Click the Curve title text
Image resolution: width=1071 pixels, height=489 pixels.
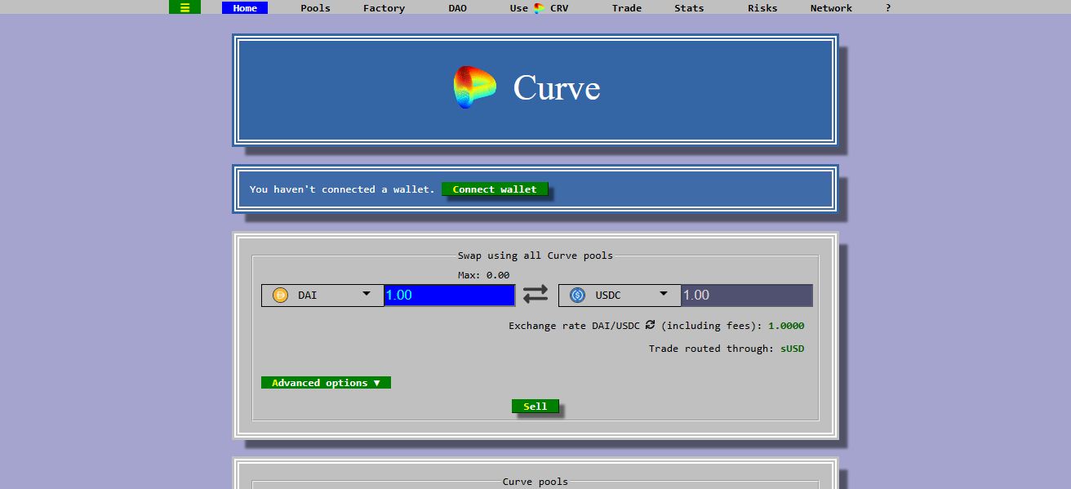[x=557, y=87]
